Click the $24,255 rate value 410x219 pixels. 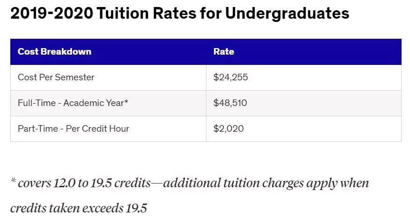pyautogui.click(x=230, y=77)
